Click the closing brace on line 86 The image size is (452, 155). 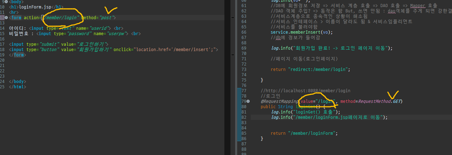pyautogui.click(x=262, y=139)
